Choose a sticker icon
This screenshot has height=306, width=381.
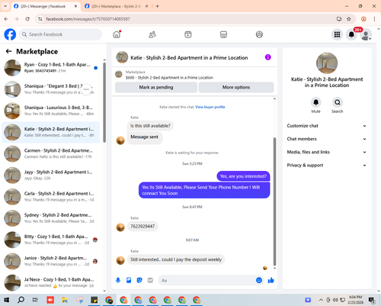[139, 280]
